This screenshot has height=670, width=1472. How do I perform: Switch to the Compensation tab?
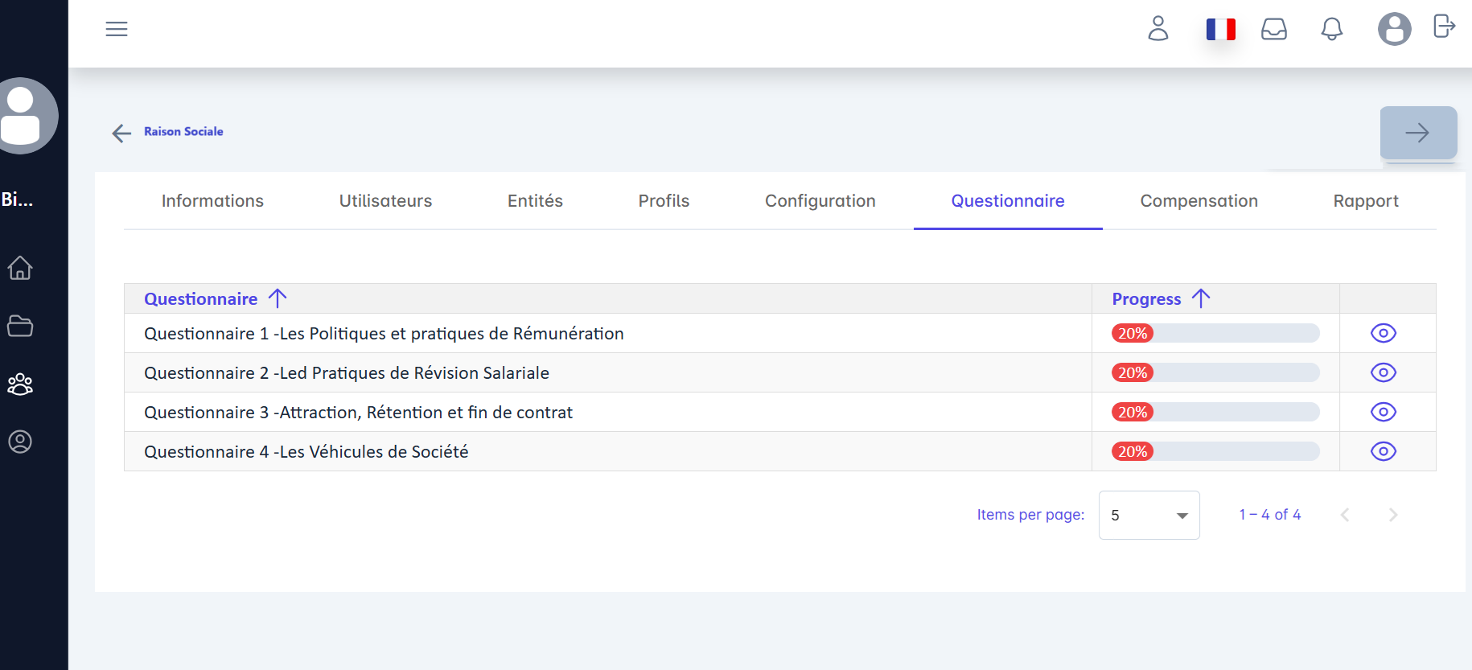[1199, 201]
